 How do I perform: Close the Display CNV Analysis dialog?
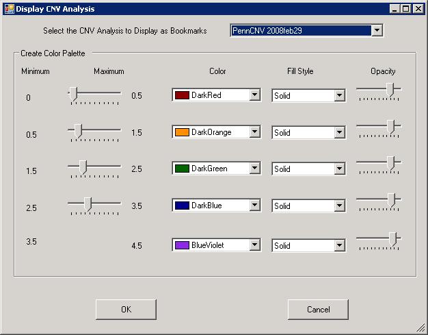point(418,9)
